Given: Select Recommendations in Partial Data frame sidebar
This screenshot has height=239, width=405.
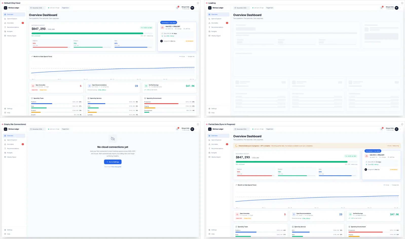Looking at the screenshot, I should tap(218, 149).
